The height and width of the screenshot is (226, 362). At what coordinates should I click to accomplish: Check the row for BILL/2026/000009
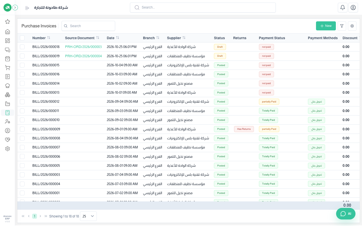pos(22,129)
